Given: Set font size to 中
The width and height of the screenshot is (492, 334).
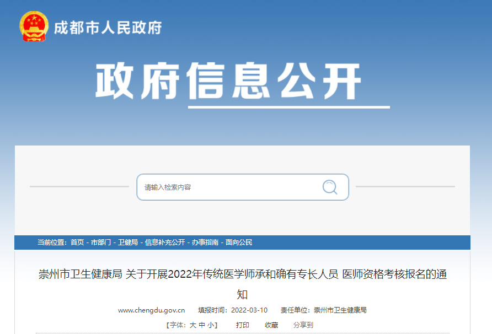Looking at the screenshot, I should pos(202,325).
